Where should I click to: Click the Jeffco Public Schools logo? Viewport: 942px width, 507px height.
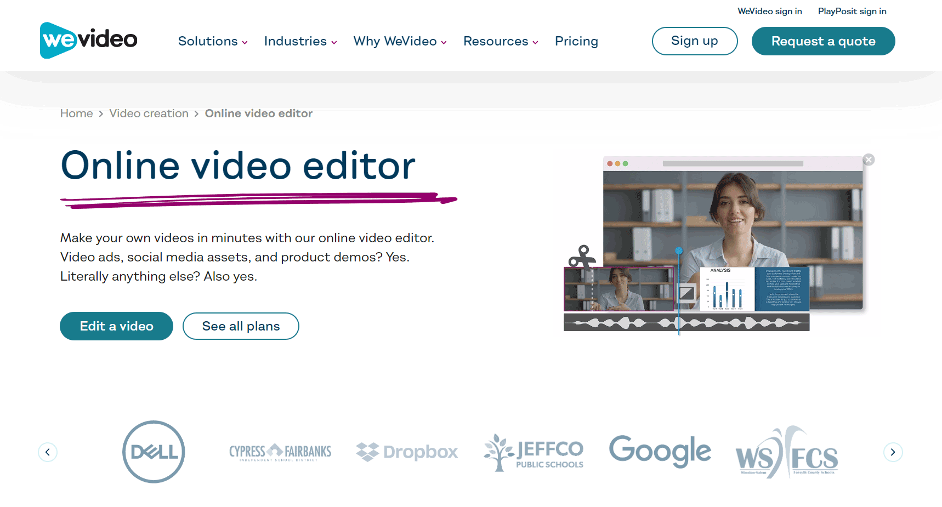coord(534,452)
